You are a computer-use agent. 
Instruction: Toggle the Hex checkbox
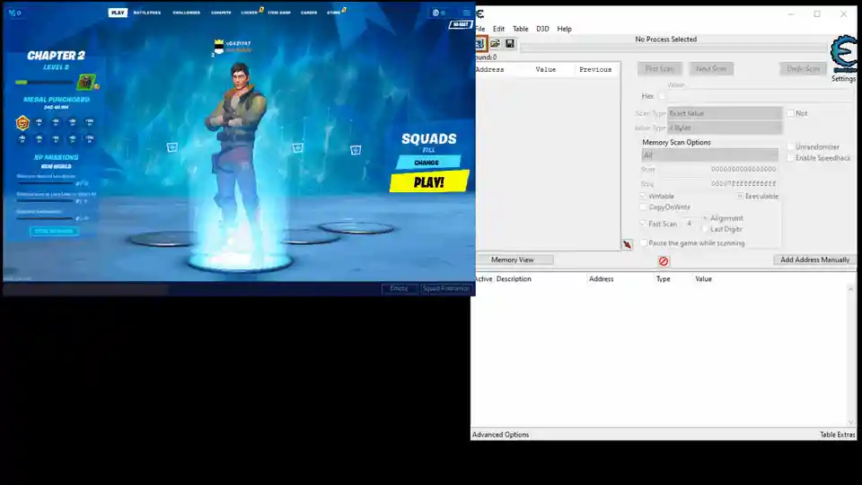662,96
